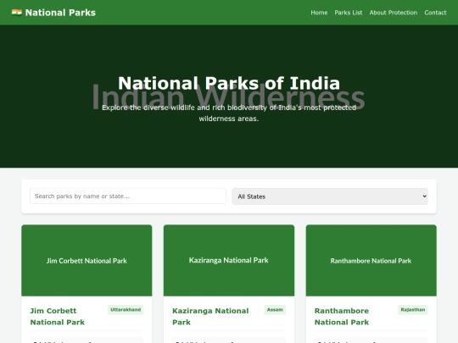Viewport: 458px width, 343px height.
Task: Focus the search parks input field
Action: pyautogui.click(x=128, y=196)
